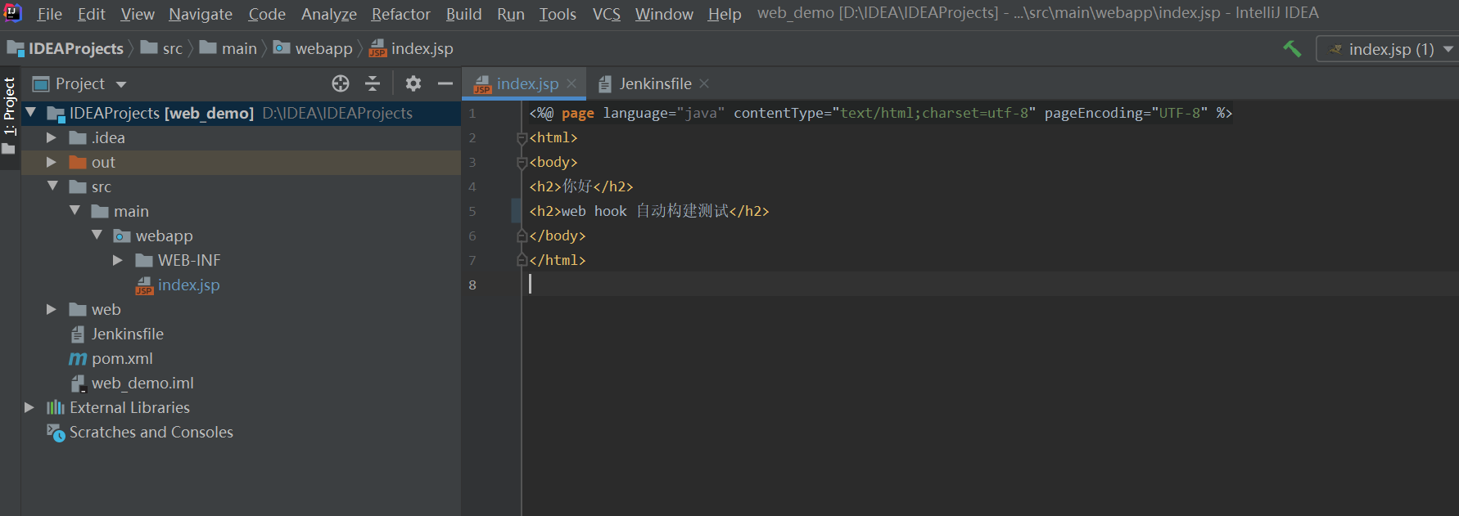Open the Help menu
1459x516 pixels.
[725, 14]
